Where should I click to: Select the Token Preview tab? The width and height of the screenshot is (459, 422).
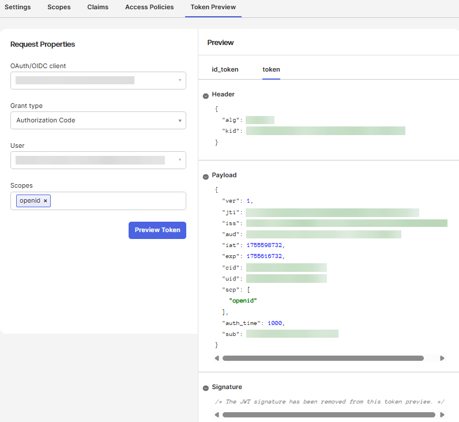213,7
